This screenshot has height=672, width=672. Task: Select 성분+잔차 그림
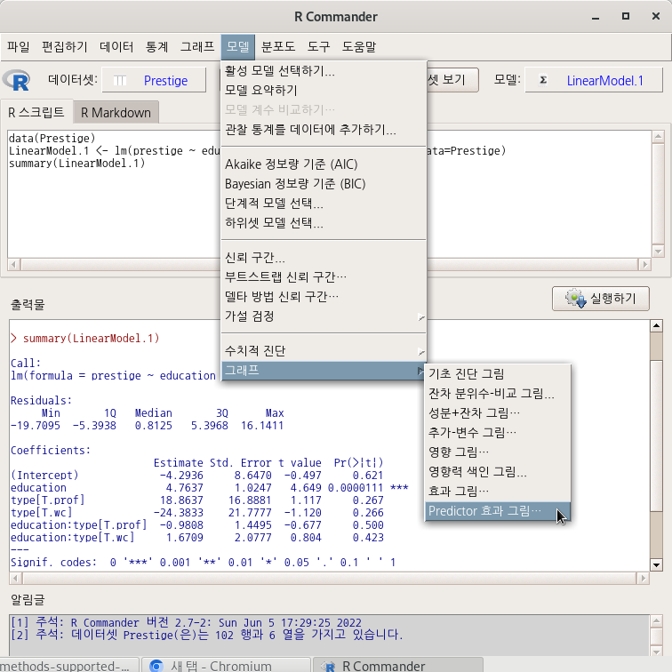pyautogui.click(x=498, y=413)
